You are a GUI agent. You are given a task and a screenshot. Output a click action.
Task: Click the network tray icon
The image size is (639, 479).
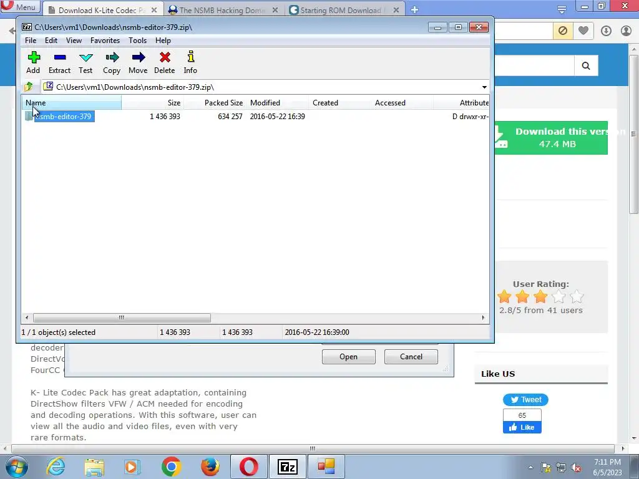pyautogui.click(x=561, y=468)
